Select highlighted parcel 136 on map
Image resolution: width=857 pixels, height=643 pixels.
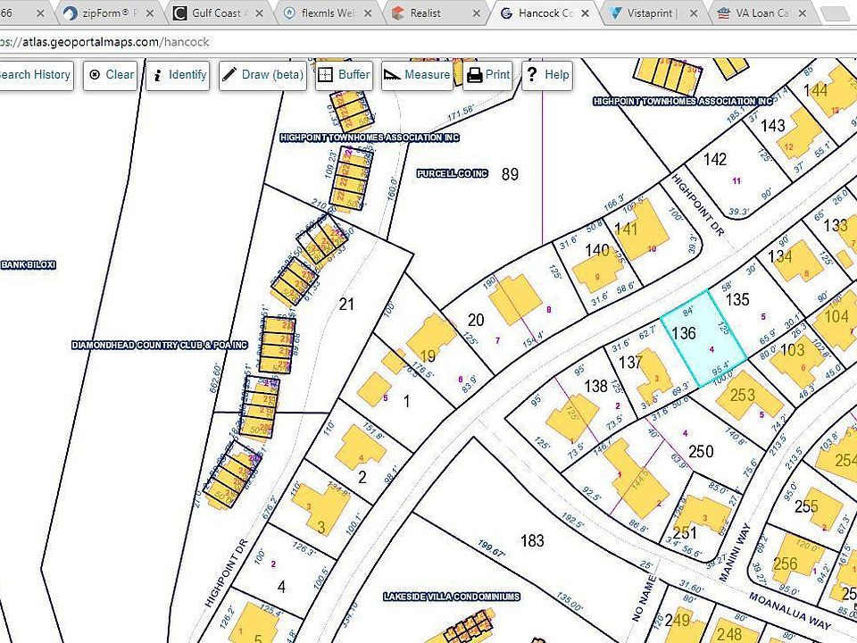(703, 338)
